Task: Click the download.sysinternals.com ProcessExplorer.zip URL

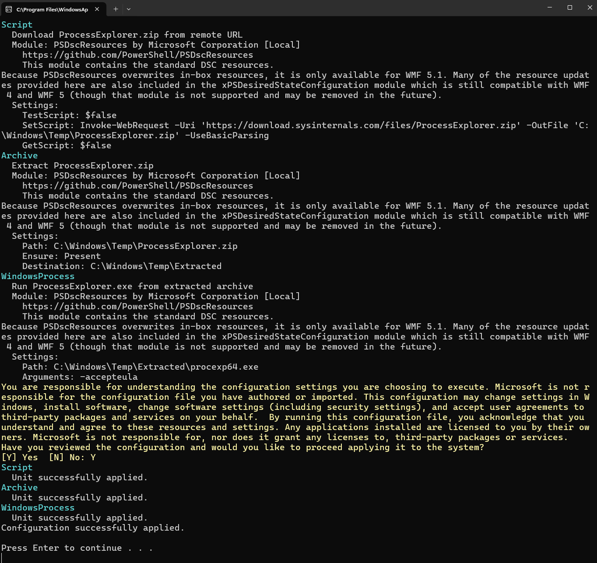Action: pyautogui.click(x=363, y=126)
